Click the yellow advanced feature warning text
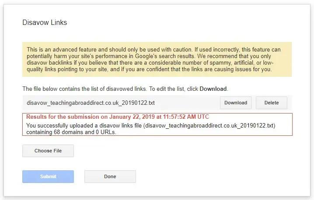 [x=154, y=59]
